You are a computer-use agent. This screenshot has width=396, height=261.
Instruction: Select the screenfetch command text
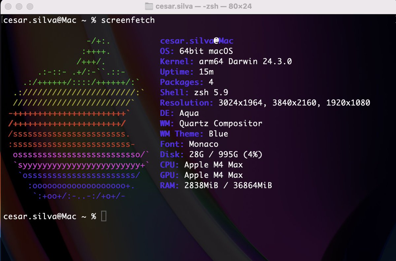128,20
